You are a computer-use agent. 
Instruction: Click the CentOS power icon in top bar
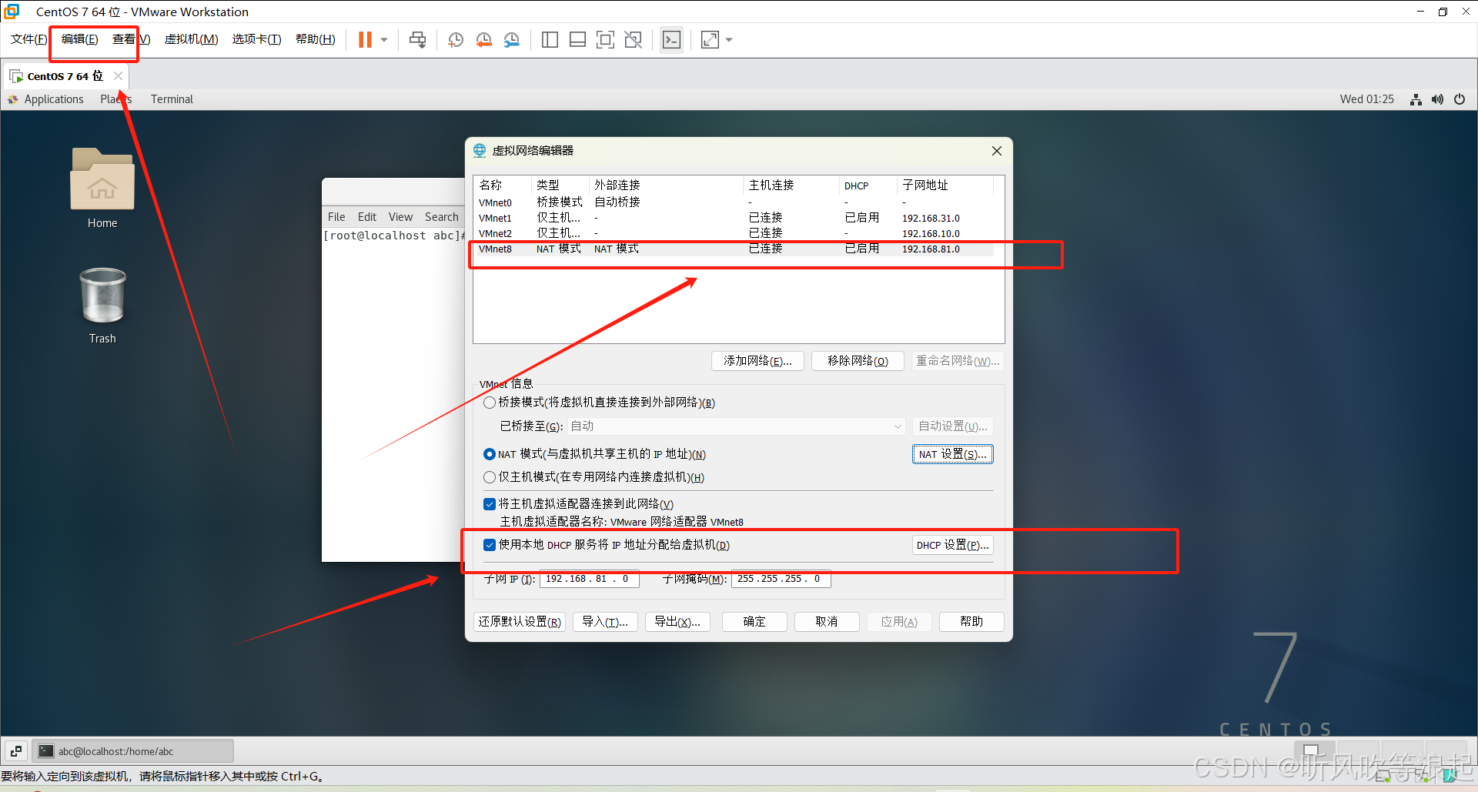1460,99
